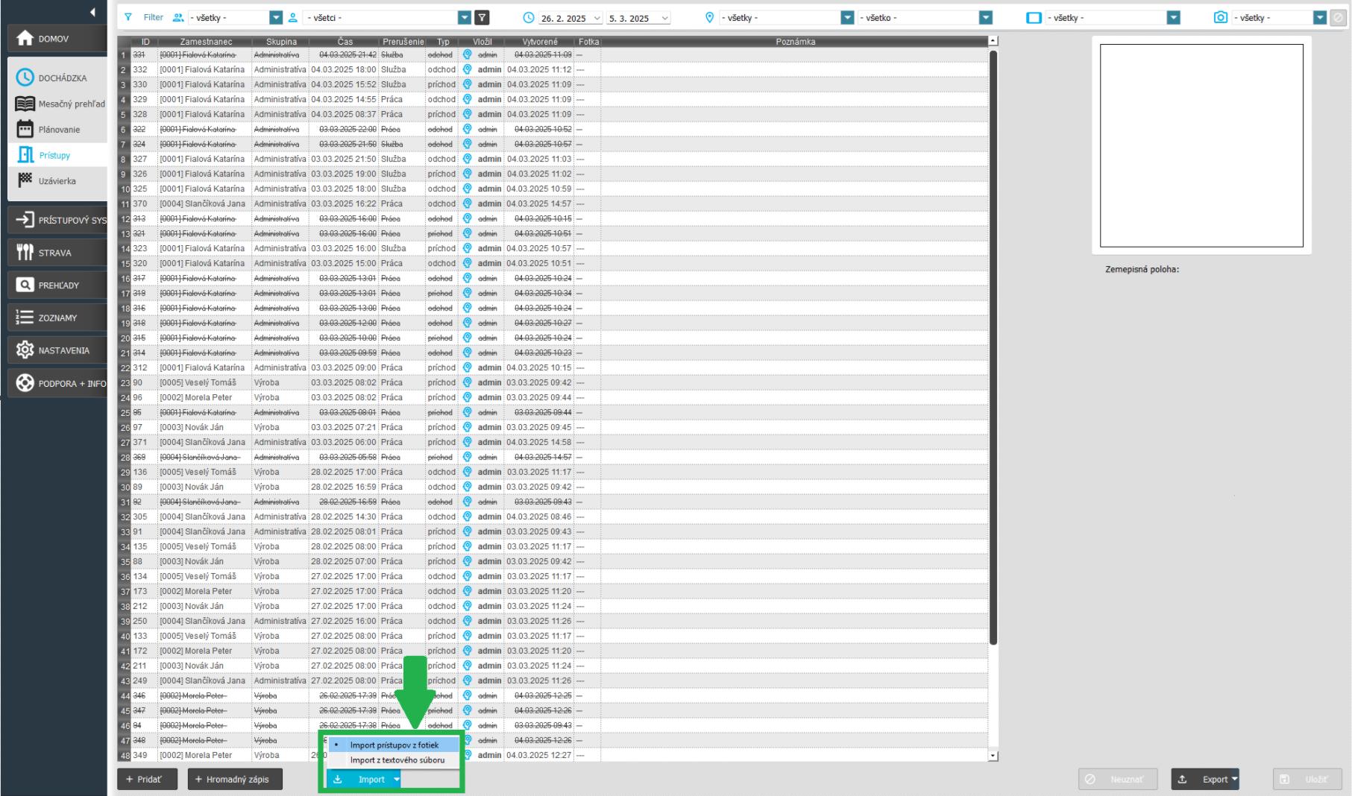Open Mesačný prehľad in sidebar
The height and width of the screenshot is (796, 1352).
61,104
